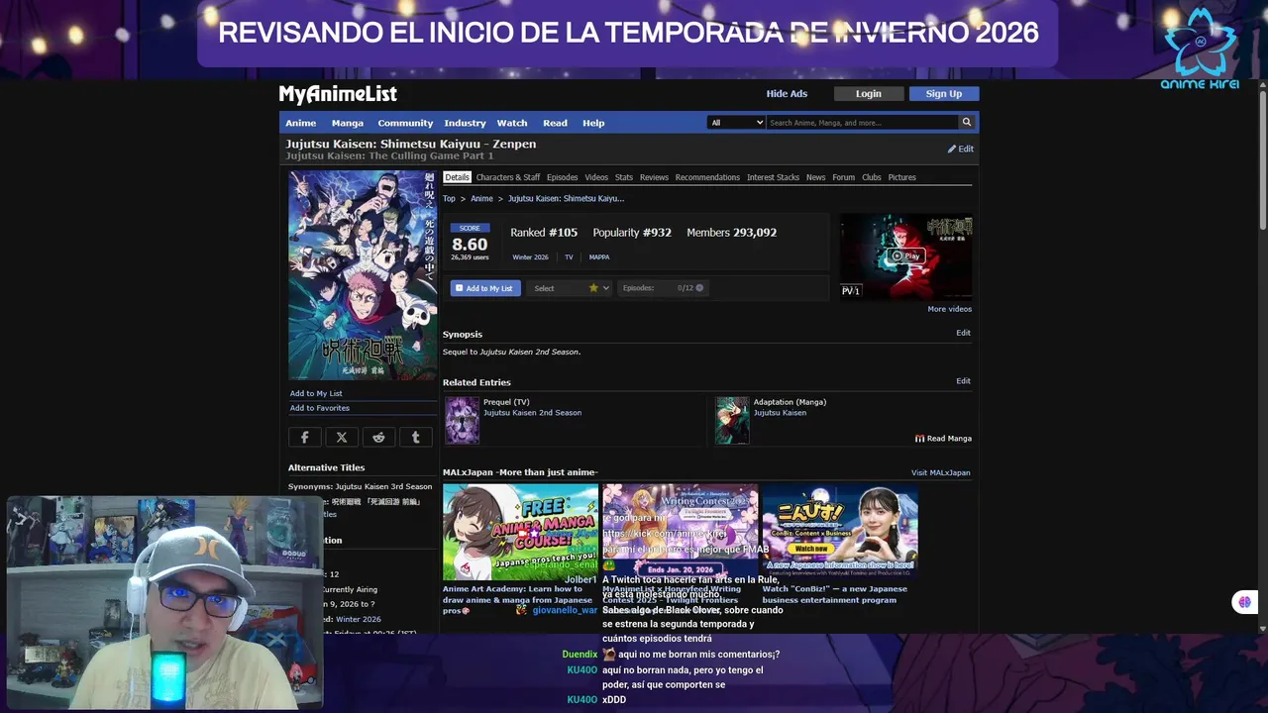Switch to Characters & Staff tab
This screenshot has width=1268, height=713.
tap(508, 177)
